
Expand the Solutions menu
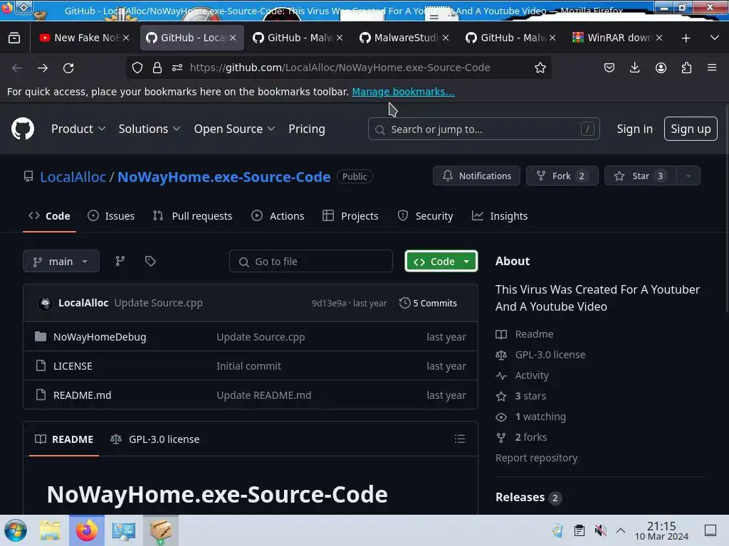point(150,129)
